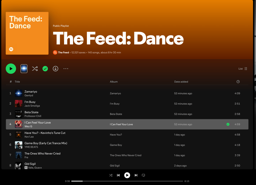Open the three-dot more options menu

pos(66,69)
